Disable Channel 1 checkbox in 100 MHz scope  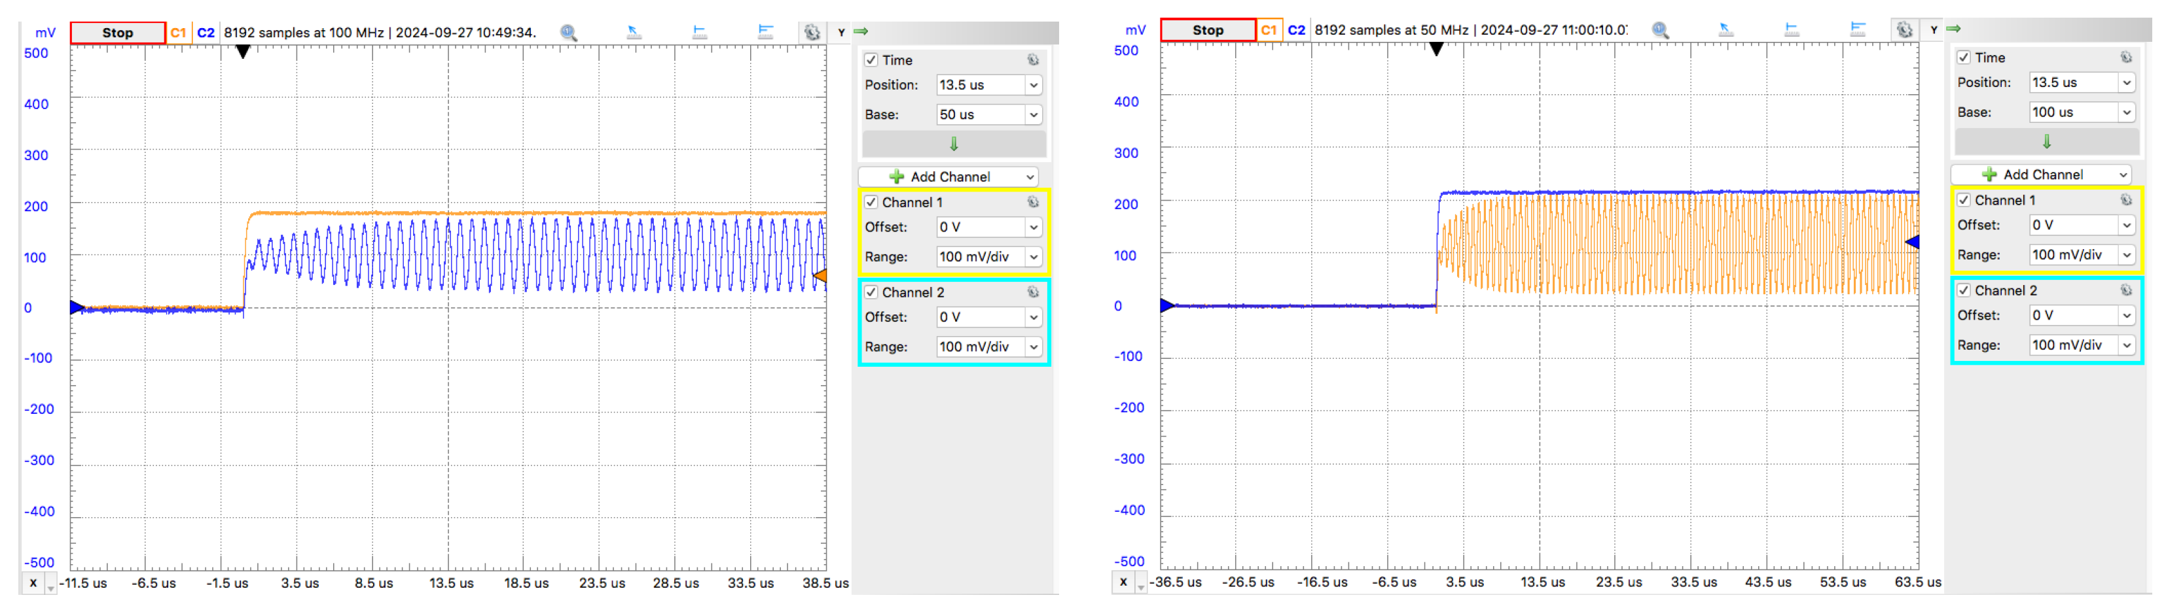click(x=871, y=203)
